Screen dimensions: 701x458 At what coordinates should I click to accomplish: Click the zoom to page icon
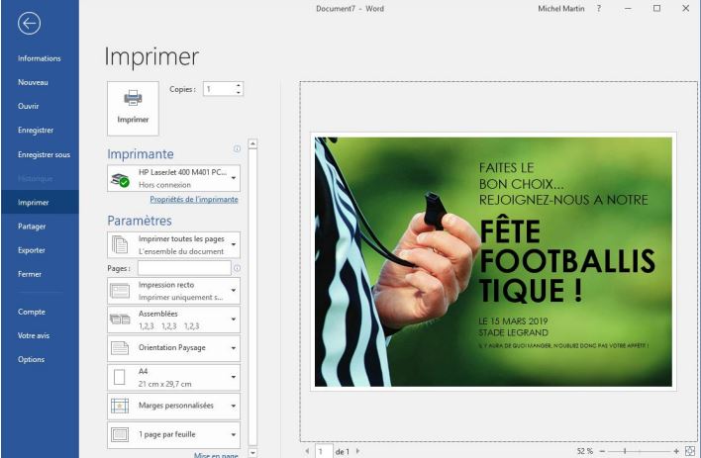click(690, 451)
